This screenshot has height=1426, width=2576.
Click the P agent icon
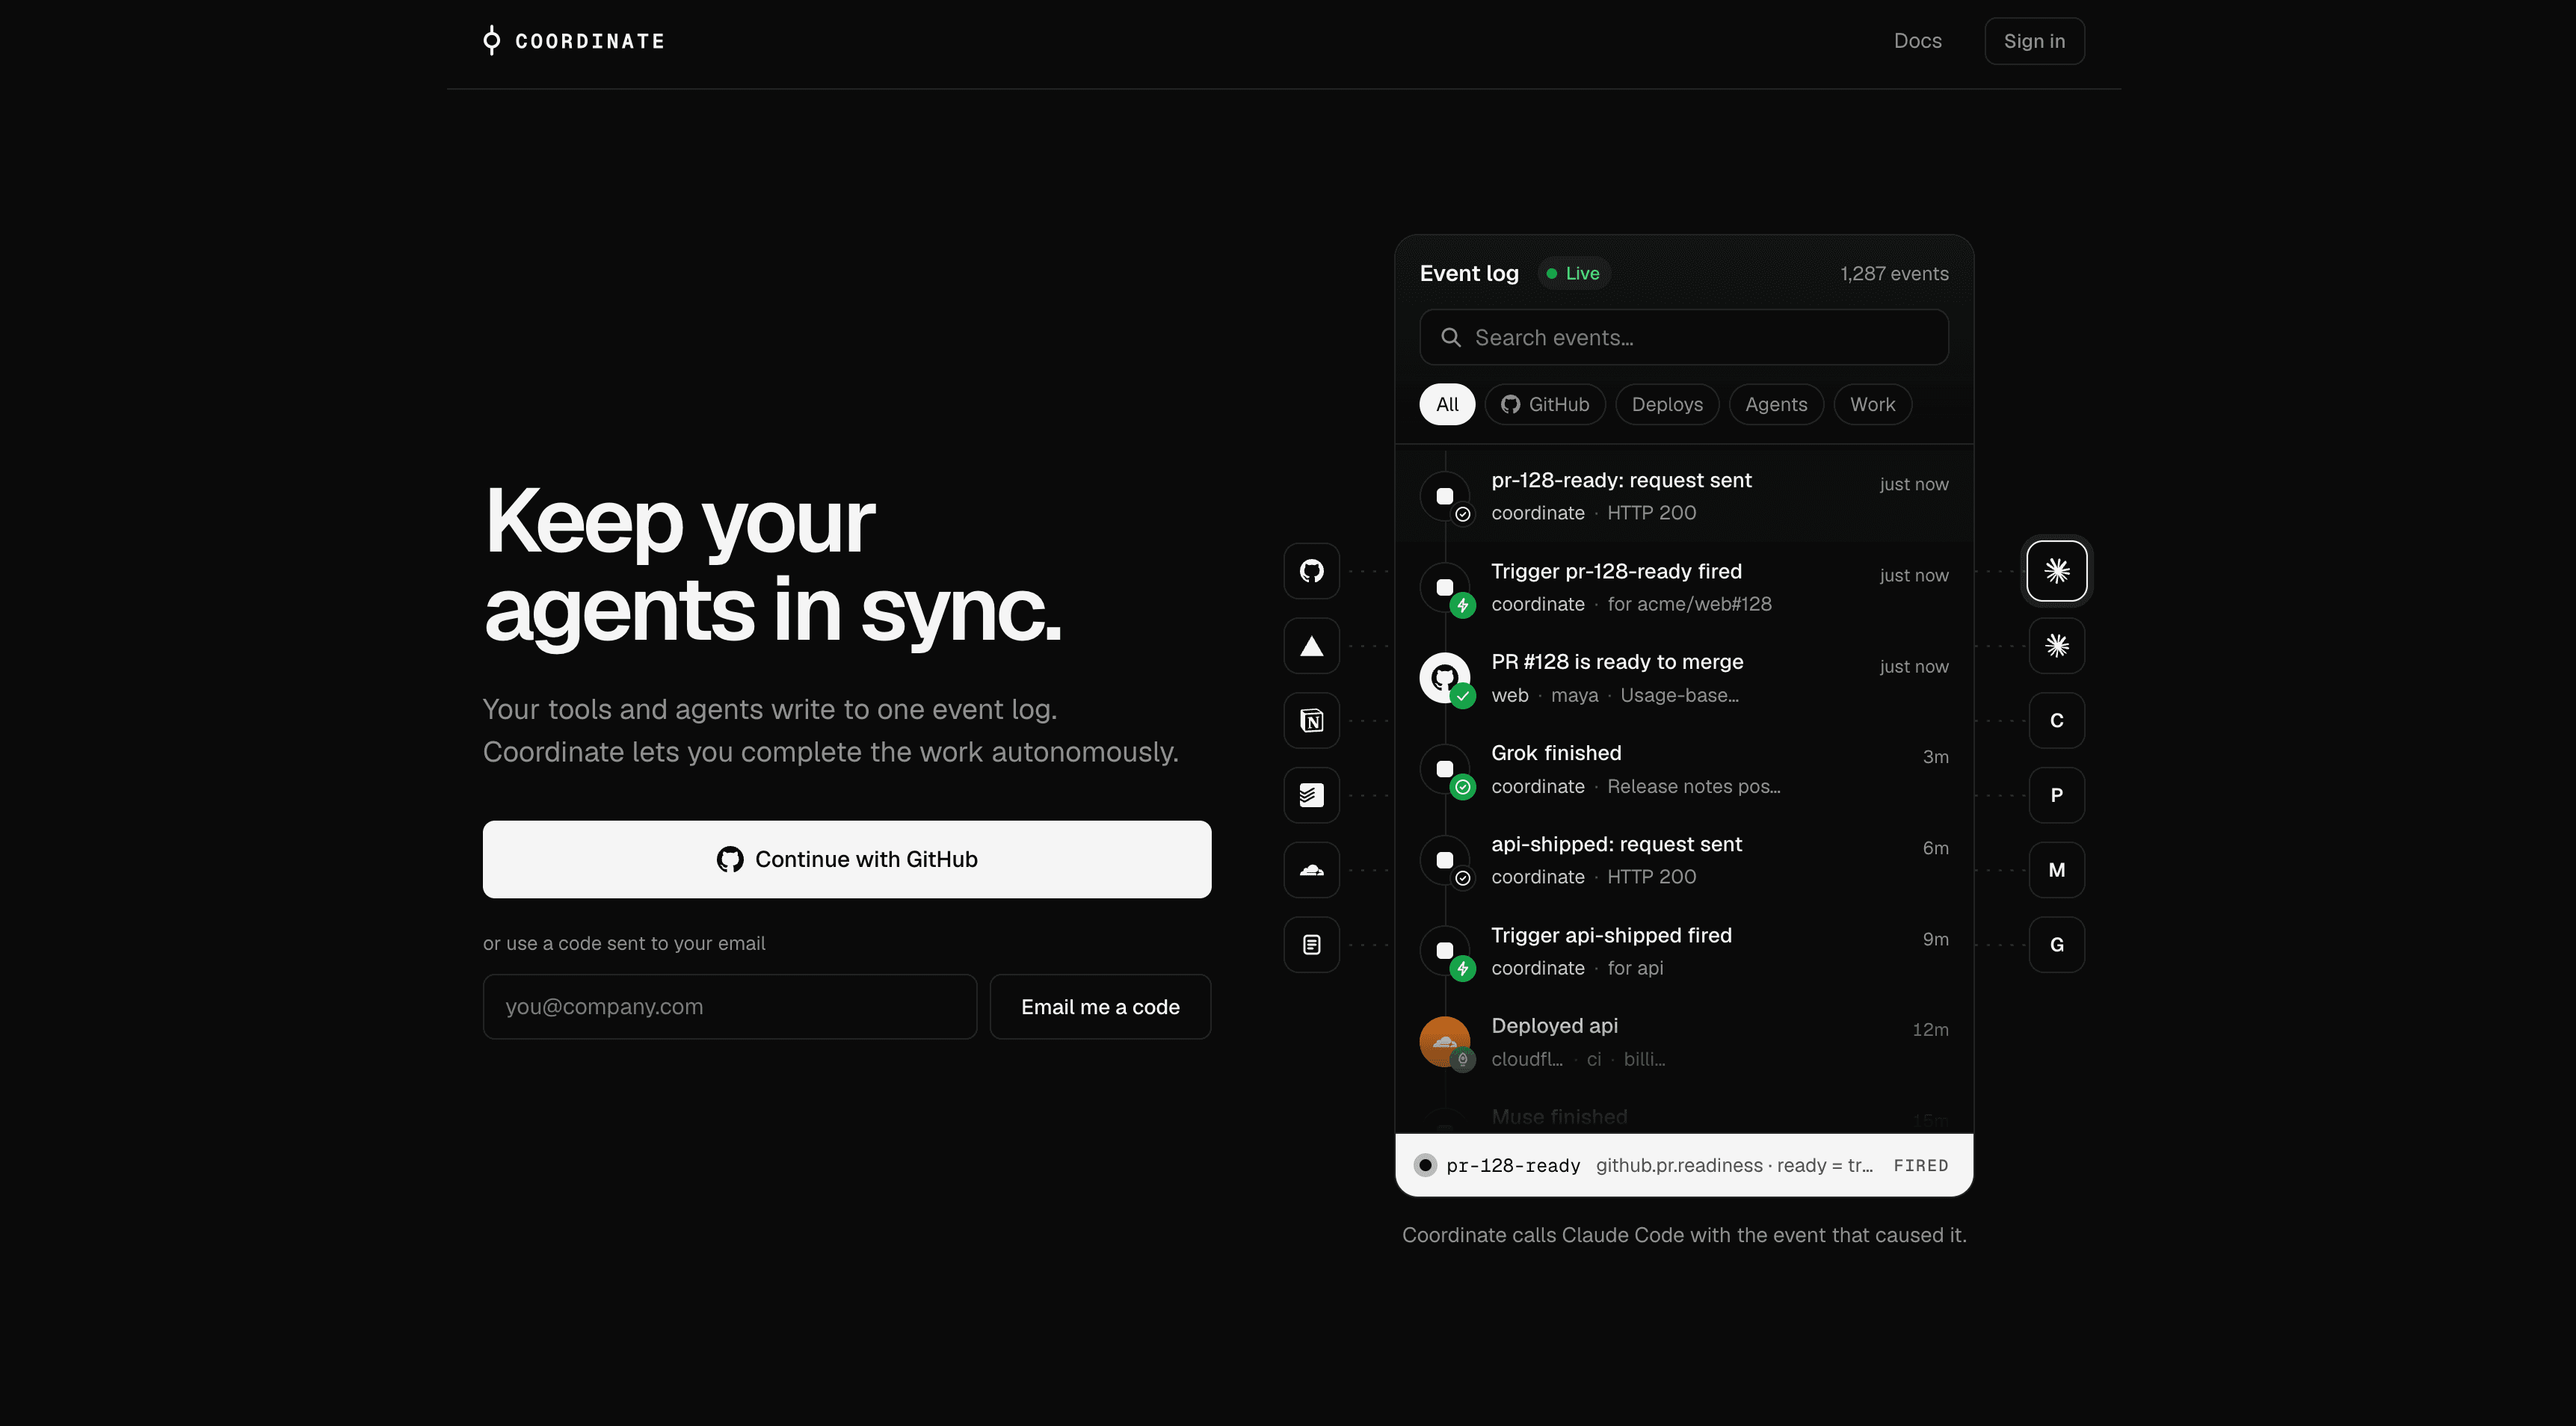[2057, 795]
